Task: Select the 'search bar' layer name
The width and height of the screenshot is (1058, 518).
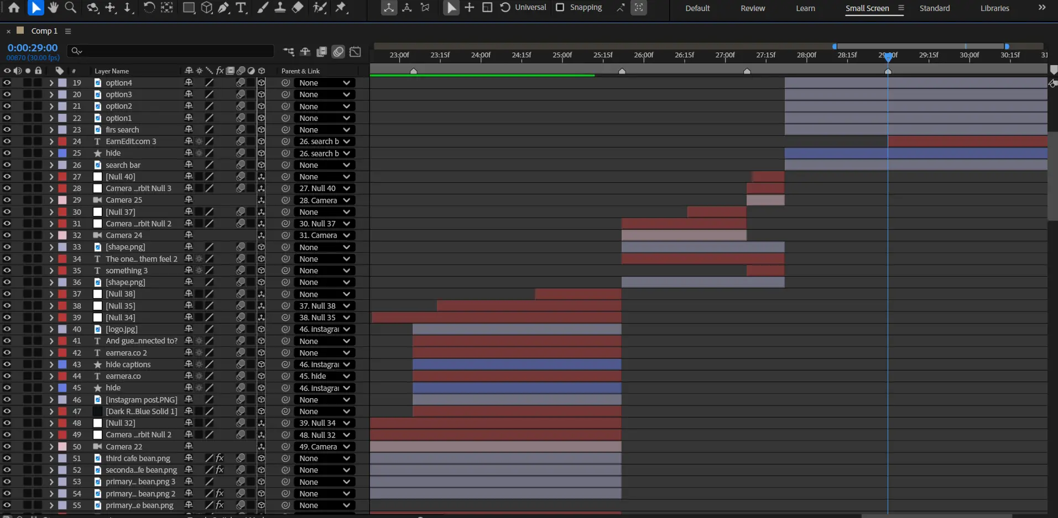Action: (123, 165)
